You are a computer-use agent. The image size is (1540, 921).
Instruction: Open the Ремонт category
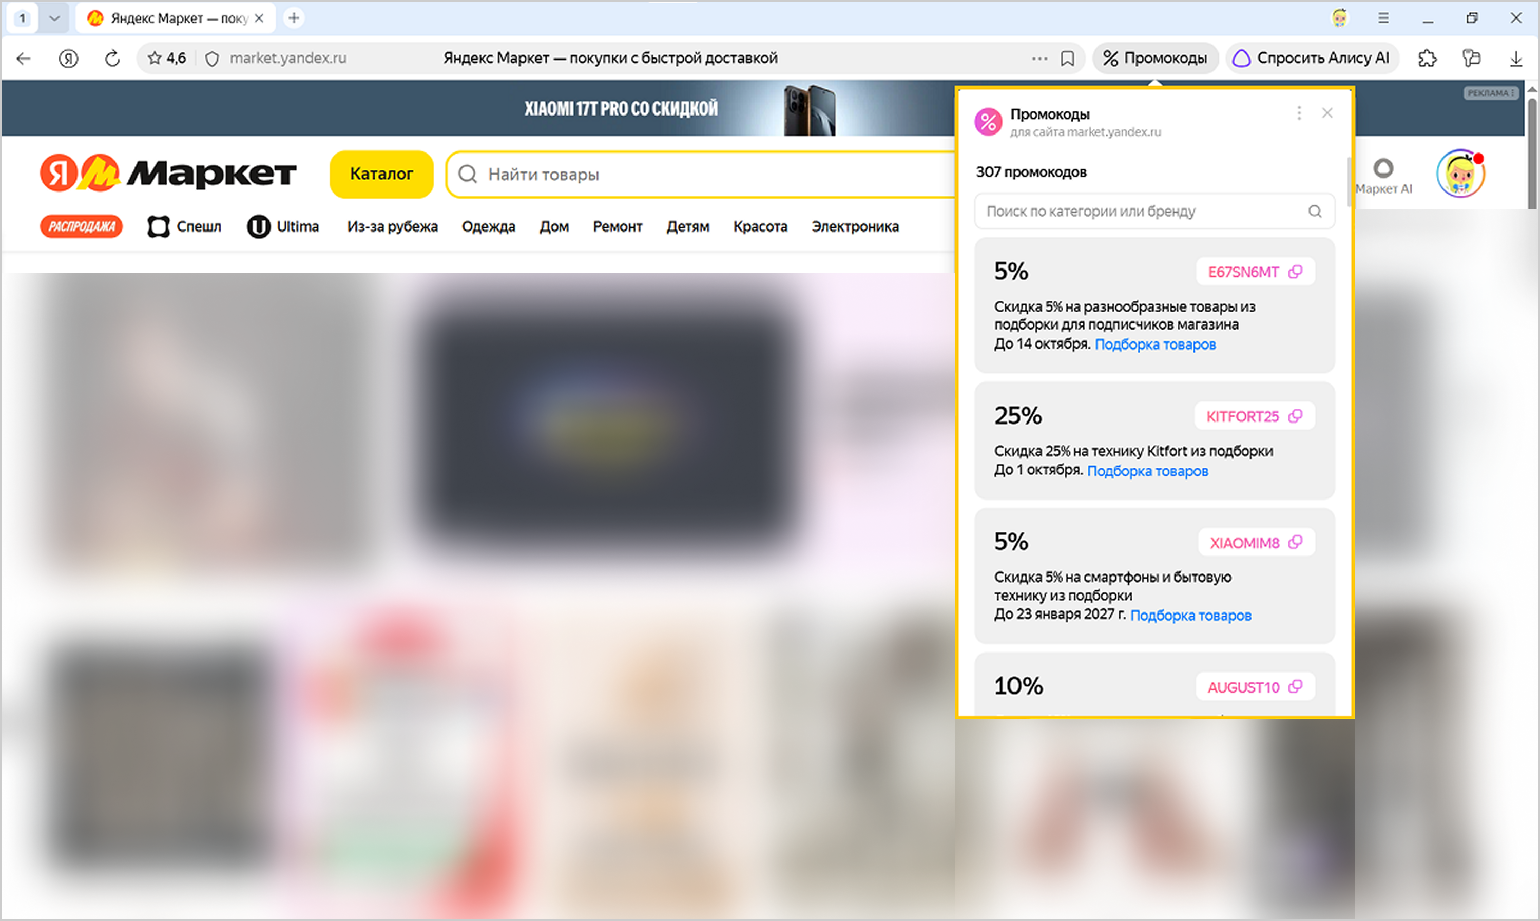[x=618, y=226]
